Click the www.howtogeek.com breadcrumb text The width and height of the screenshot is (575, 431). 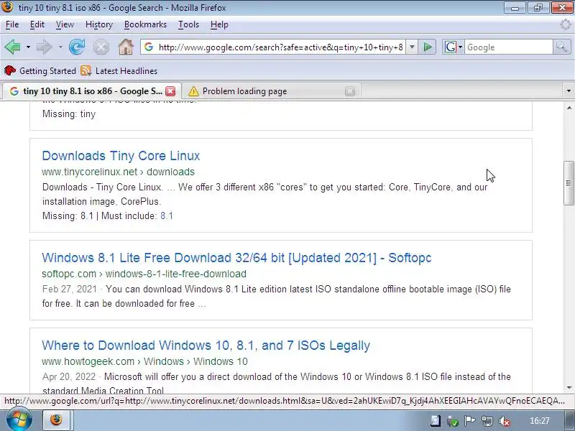pos(144,361)
